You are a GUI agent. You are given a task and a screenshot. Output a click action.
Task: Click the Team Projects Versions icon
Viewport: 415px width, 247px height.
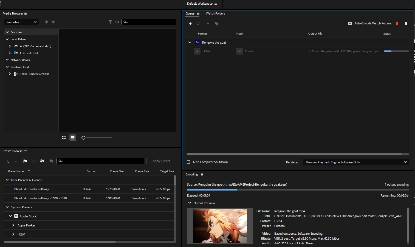[x=16, y=74]
